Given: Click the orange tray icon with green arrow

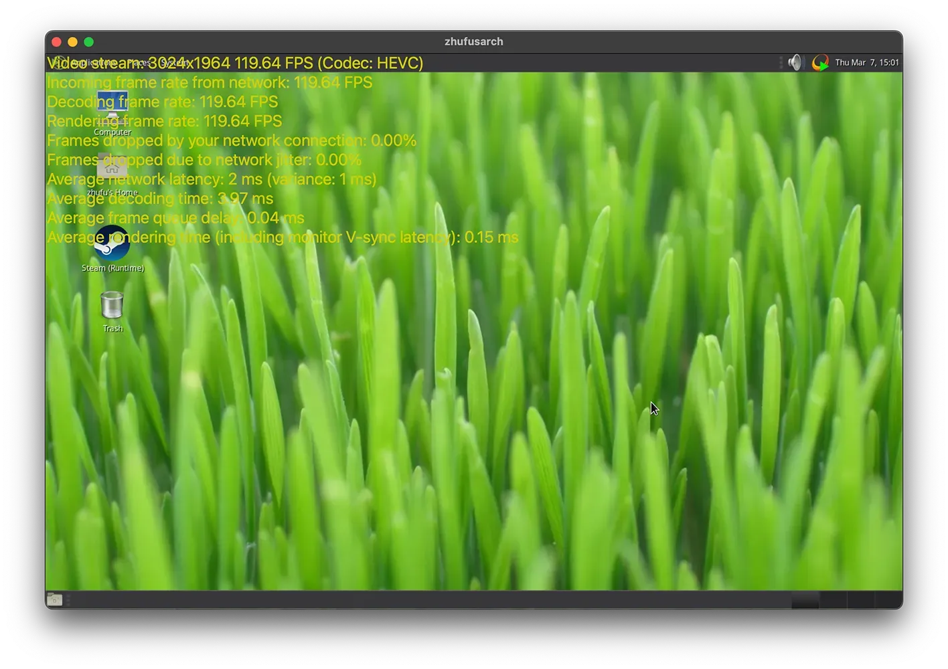Looking at the screenshot, I should (819, 63).
